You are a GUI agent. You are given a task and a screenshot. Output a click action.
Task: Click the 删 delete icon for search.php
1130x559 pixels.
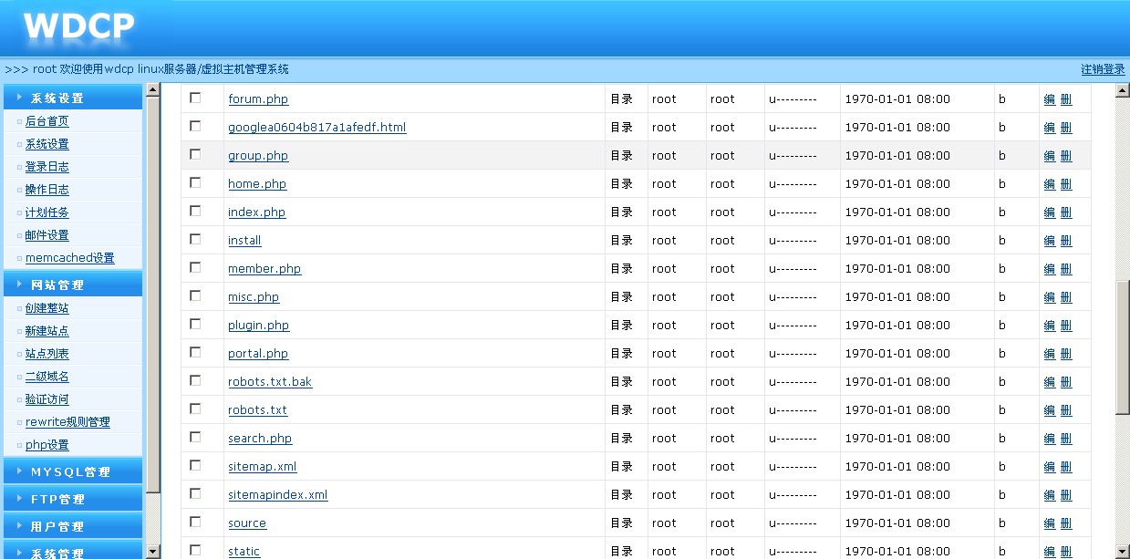coord(1066,439)
